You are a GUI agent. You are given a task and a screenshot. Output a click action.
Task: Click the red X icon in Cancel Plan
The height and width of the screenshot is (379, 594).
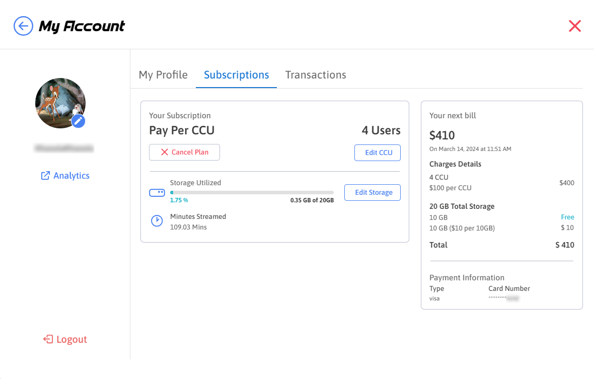(164, 152)
